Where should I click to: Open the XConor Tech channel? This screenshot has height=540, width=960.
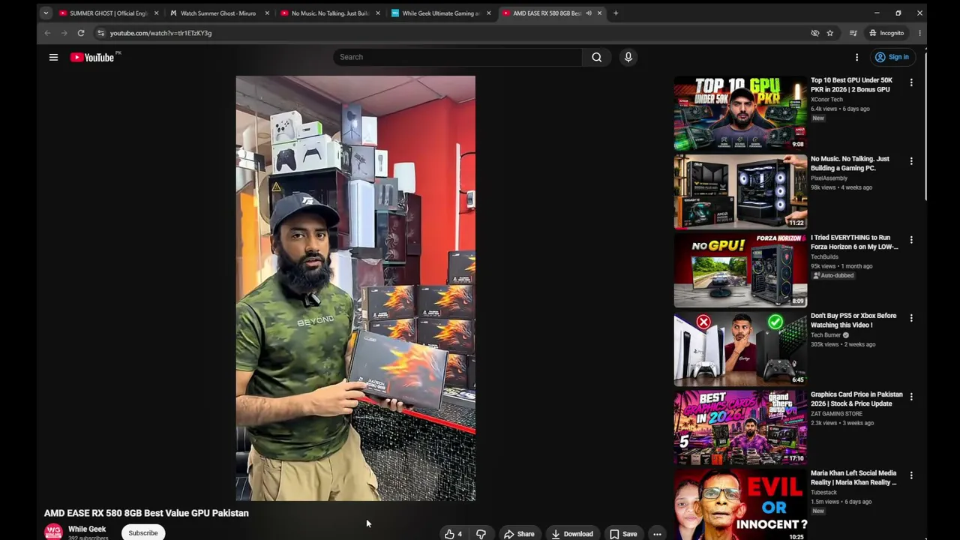(826, 99)
